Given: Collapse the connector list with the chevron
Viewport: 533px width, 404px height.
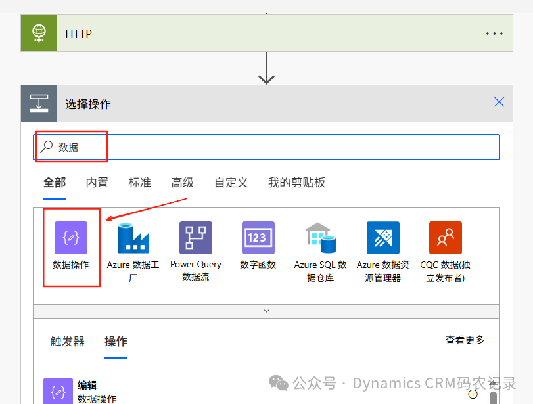Looking at the screenshot, I should point(266,310).
